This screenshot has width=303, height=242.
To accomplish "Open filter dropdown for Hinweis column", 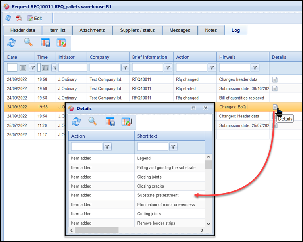I will [255, 68].
